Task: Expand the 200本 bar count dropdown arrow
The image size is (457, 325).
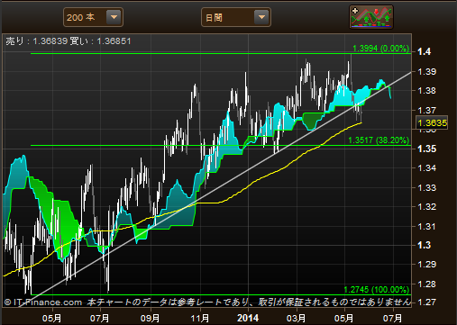Action: (114, 17)
